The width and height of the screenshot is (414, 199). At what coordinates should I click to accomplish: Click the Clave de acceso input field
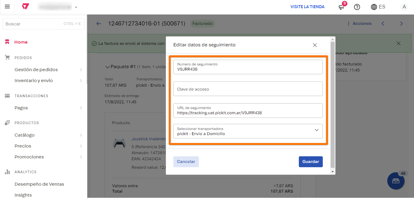[248, 88]
